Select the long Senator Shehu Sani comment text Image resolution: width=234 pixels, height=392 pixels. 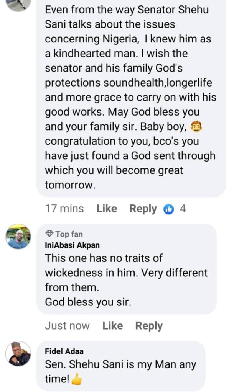point(130,98)
